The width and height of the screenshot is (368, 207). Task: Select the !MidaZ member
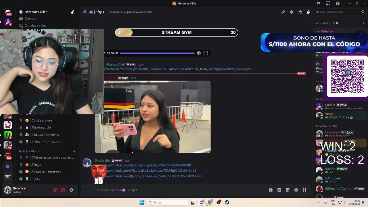340,170
